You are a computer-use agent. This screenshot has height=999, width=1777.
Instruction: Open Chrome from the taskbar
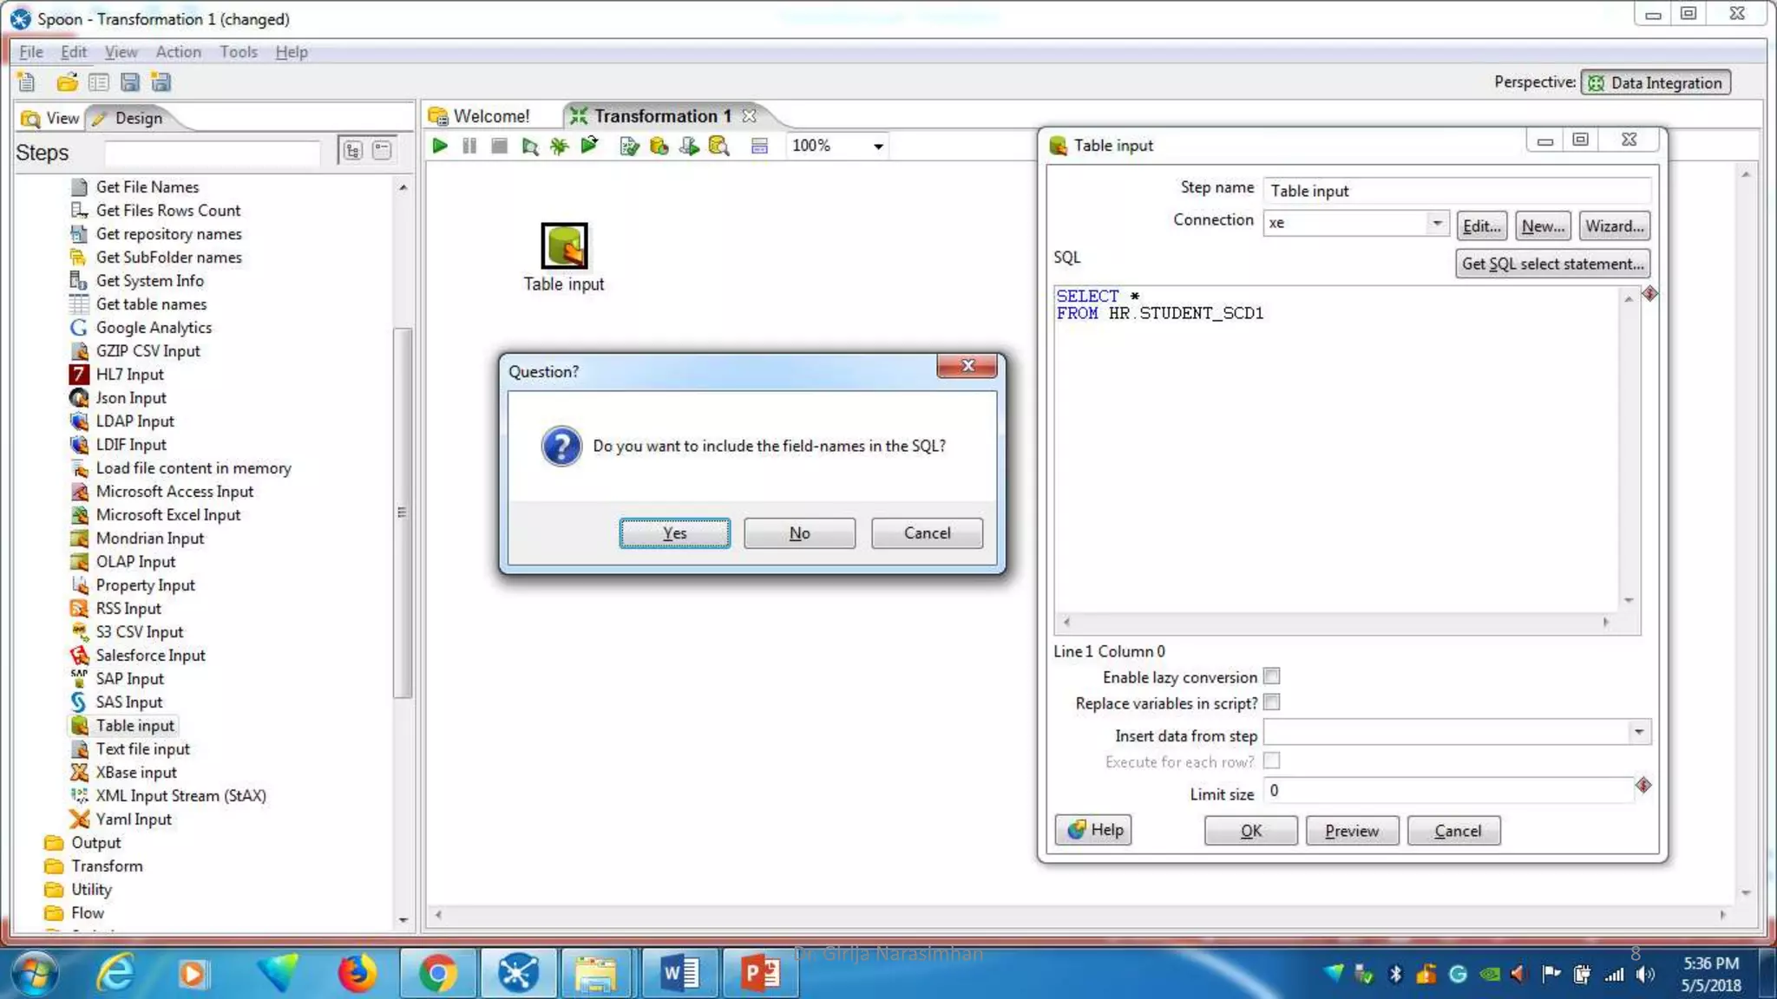[438, 974]
